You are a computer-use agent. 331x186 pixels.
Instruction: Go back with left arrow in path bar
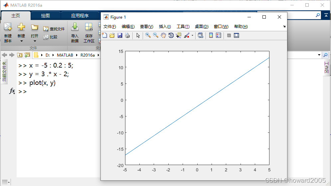4,55
